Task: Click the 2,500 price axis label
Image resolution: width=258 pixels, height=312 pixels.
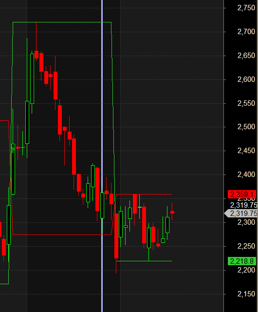Action: 246,127
